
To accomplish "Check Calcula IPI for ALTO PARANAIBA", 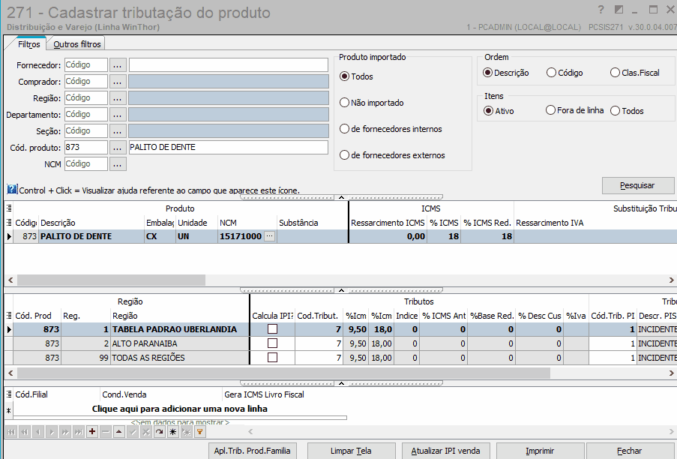I will point(272,343).
